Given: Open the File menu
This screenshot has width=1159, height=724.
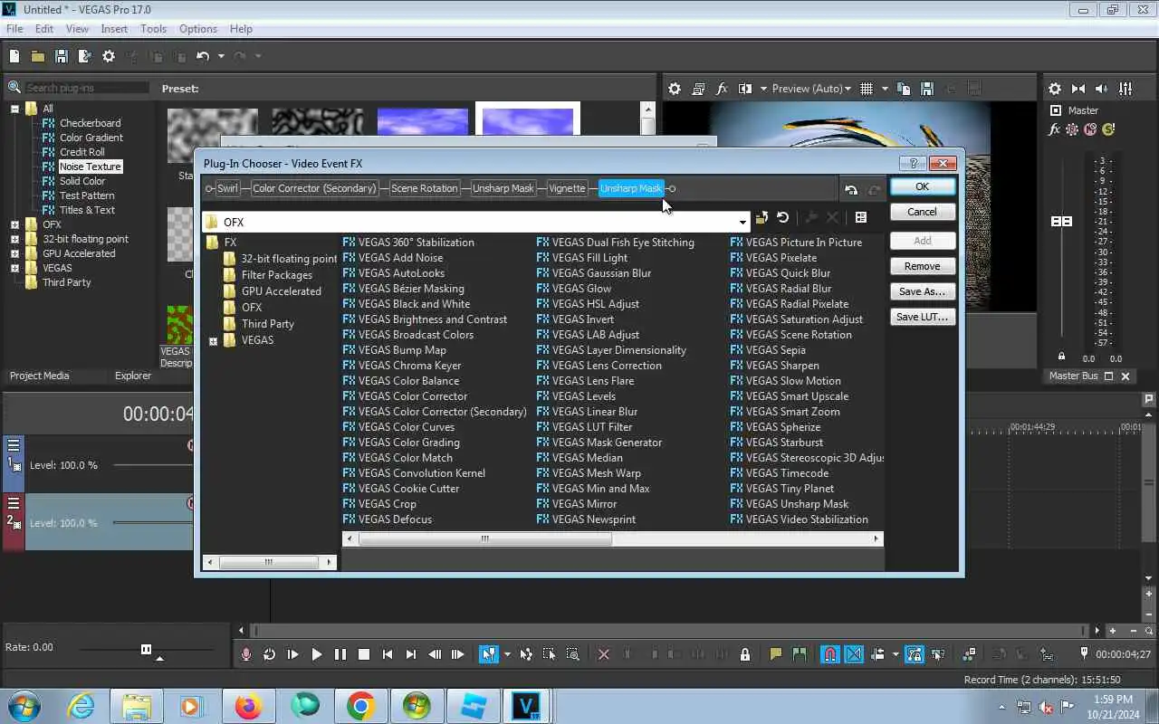Looking at the screenshot, I should [x=14, y=29].
